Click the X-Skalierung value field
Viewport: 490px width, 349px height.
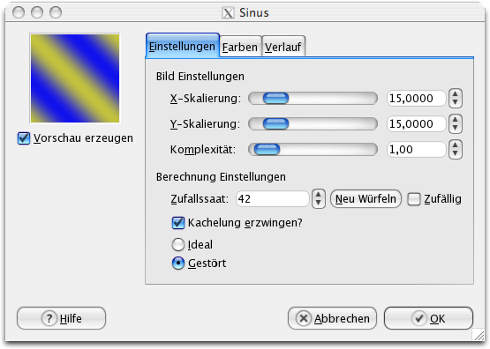(x=416, y=99)
